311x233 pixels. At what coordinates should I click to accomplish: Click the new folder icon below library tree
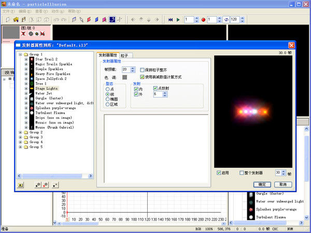[21, 184]
